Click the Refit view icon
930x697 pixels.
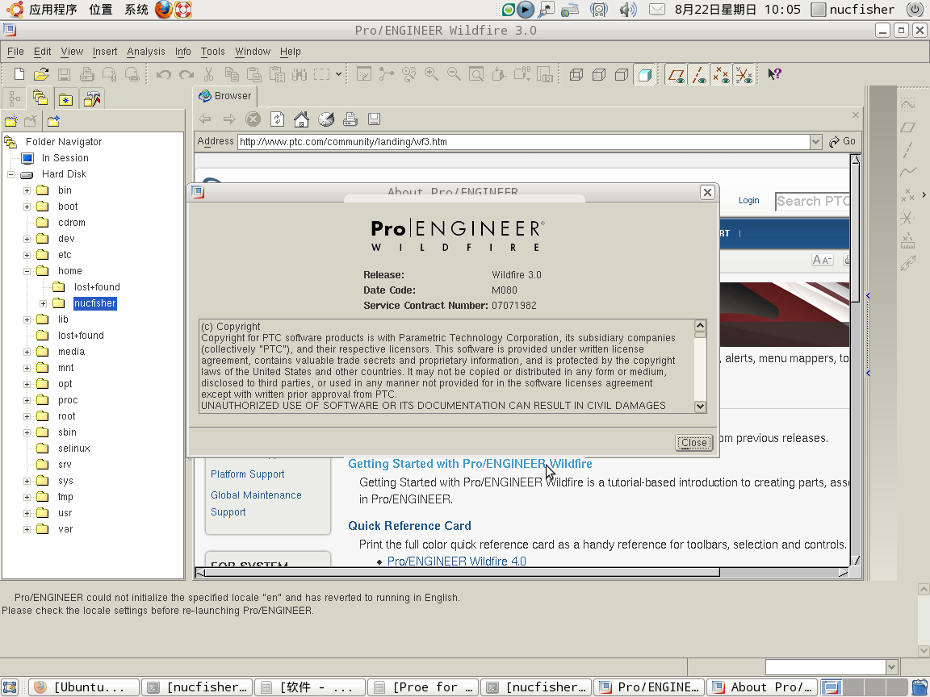(x=476, y=74)
